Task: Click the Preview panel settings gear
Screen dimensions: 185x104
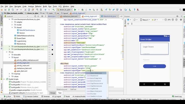Action: pos(177,16)
